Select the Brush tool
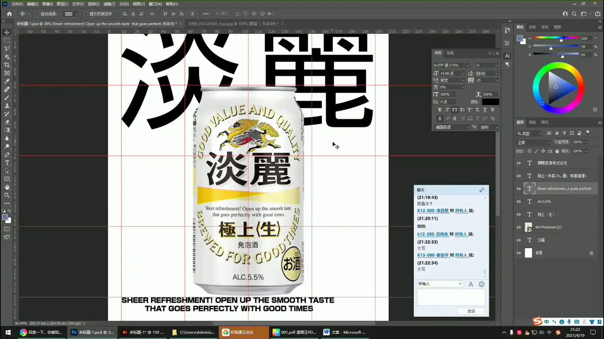This screenshot has height=339, width=604. coord(7,98)
